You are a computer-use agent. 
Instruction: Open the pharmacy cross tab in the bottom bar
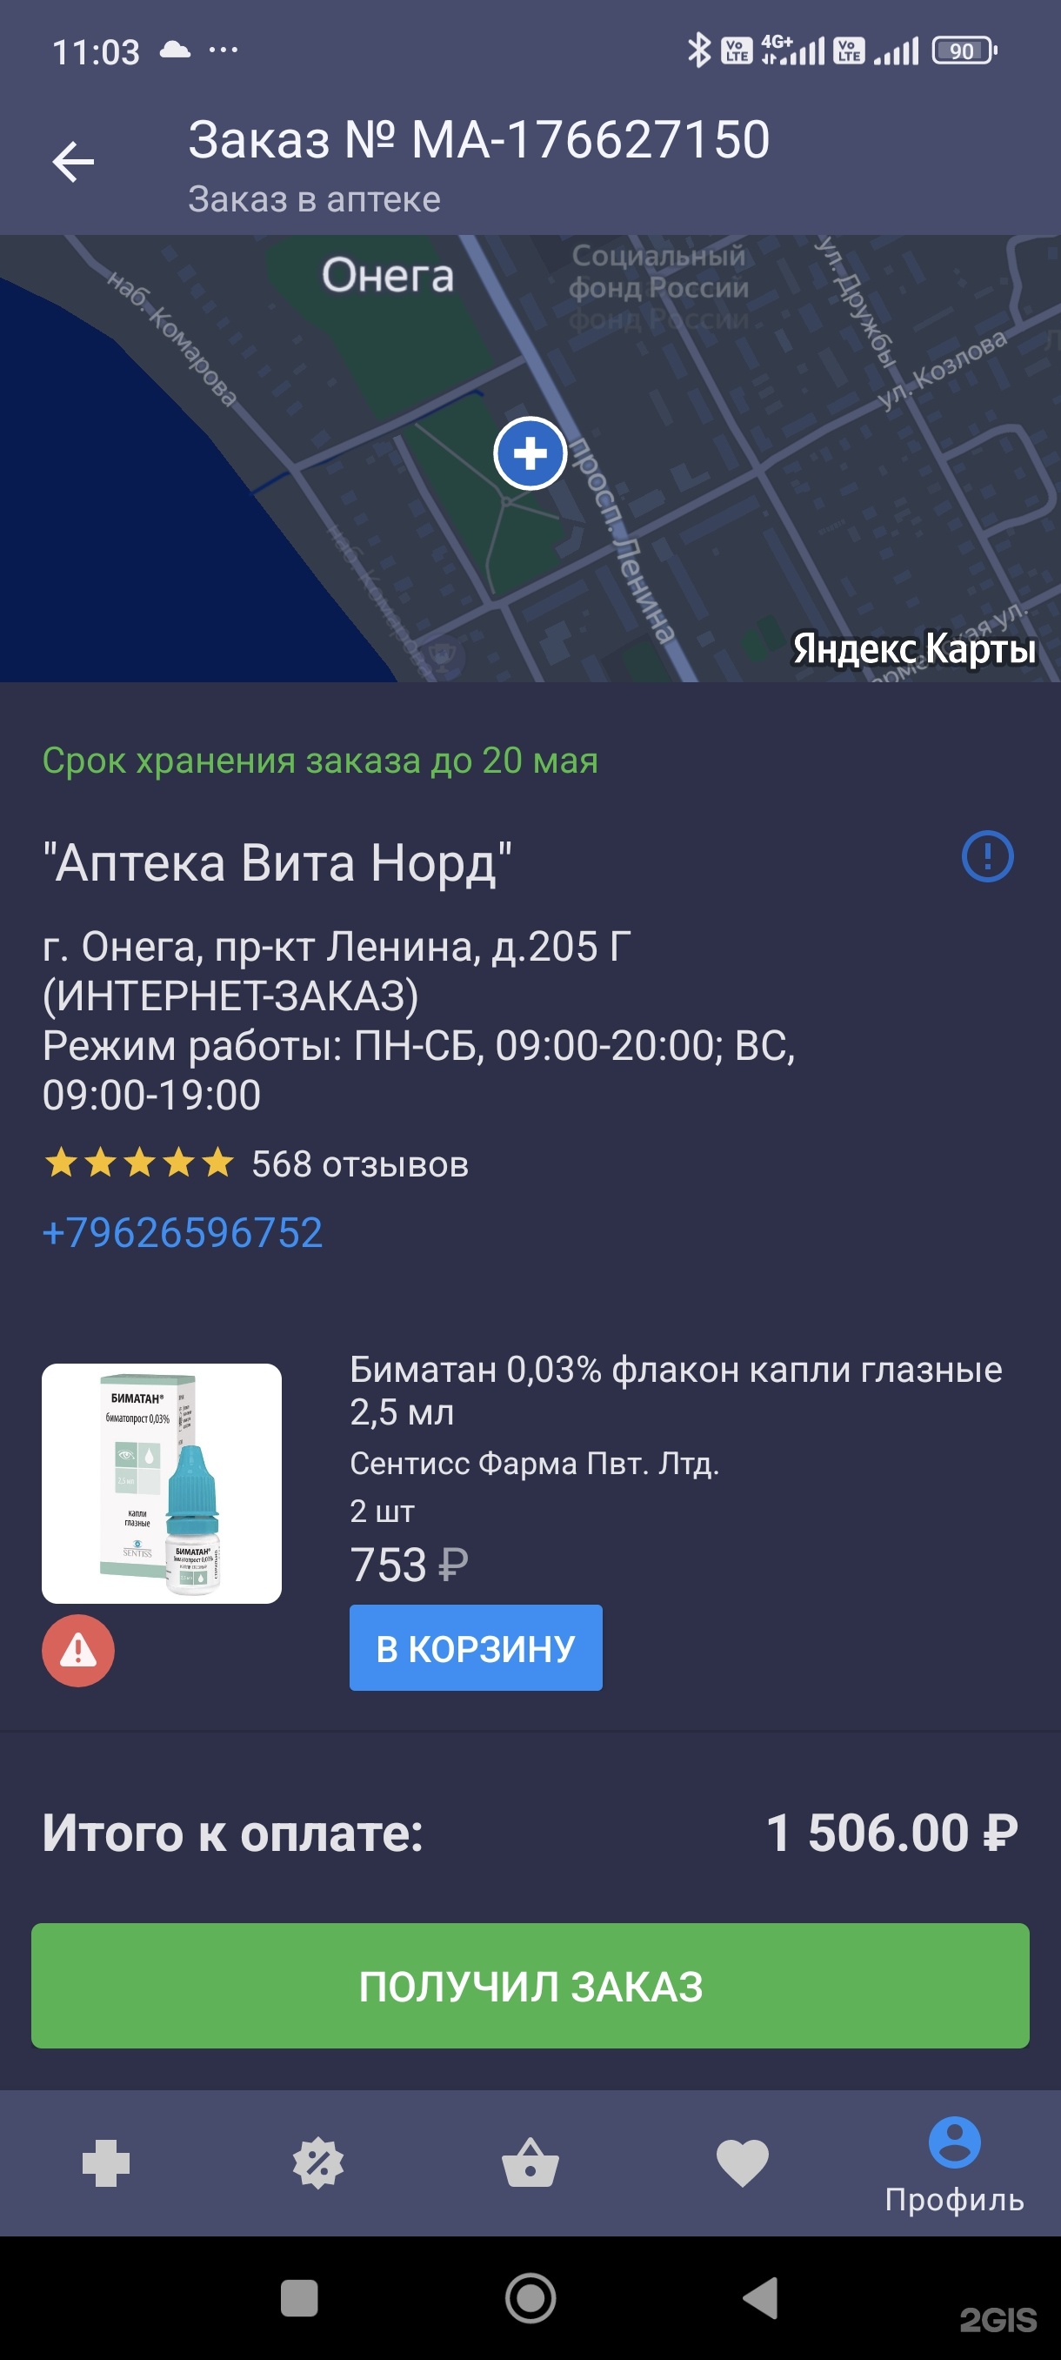click(x=106, y=2162)
